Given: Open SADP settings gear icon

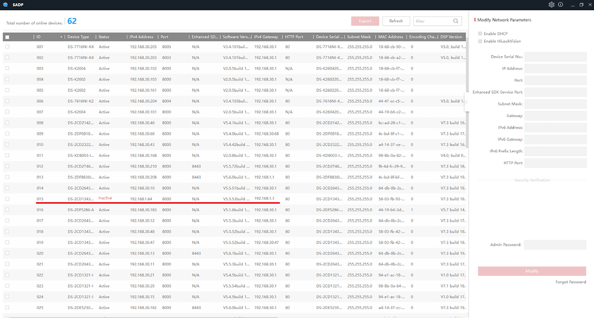Looking at the screenshot, I should pyautogui.click(x=551, y=4).
